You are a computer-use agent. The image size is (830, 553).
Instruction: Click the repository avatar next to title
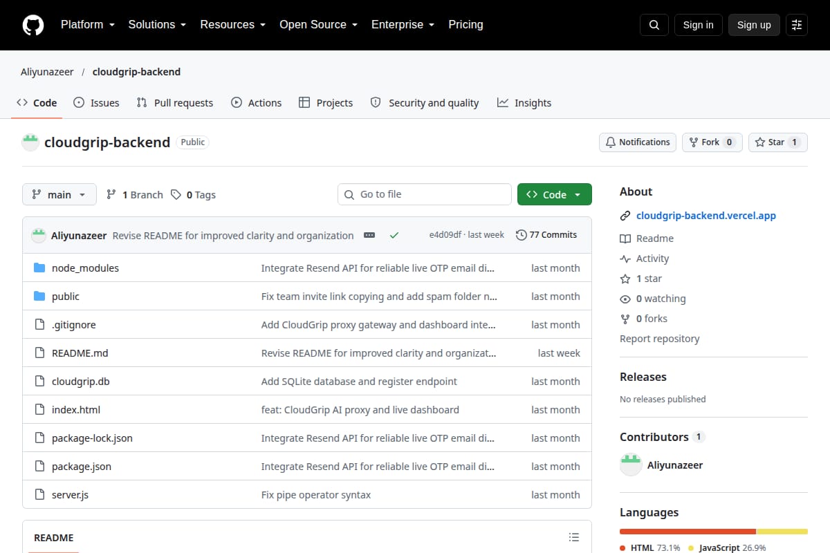click(x=30, y=142)
